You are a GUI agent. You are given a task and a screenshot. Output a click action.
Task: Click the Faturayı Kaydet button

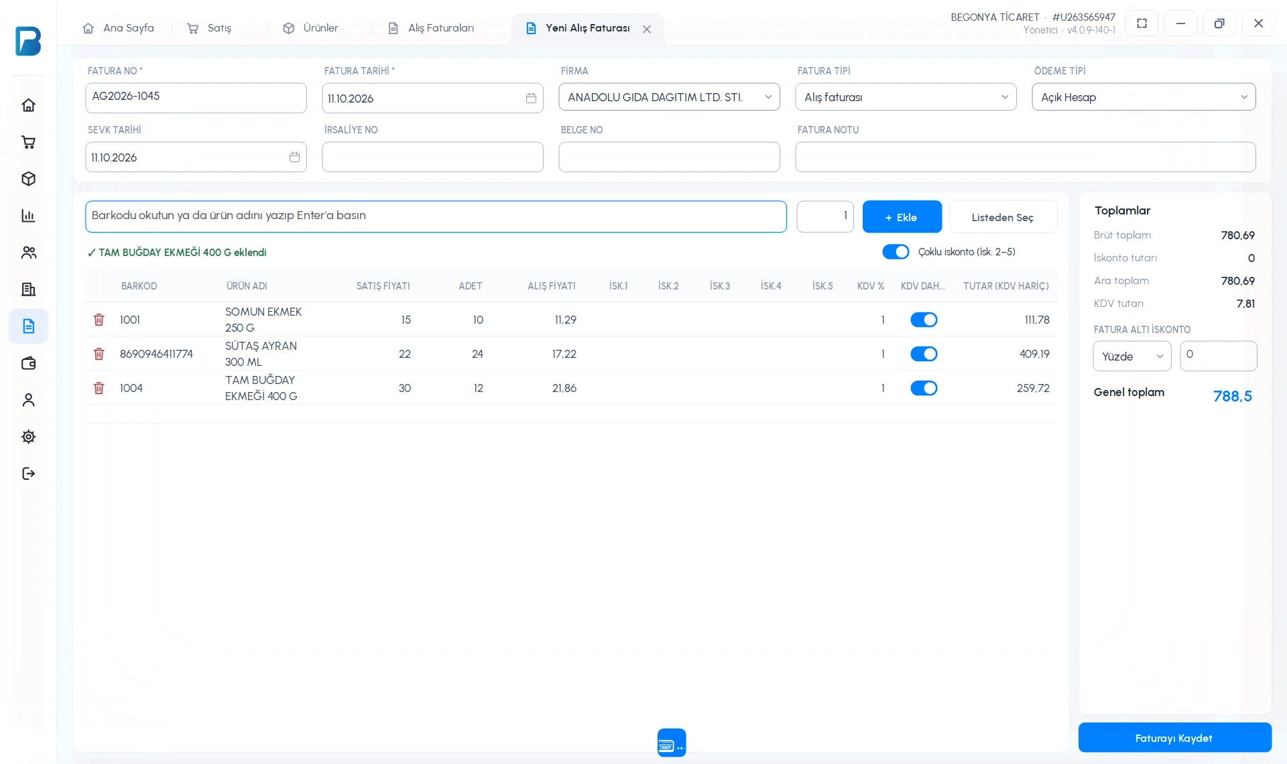click(x=1174, y=738)
